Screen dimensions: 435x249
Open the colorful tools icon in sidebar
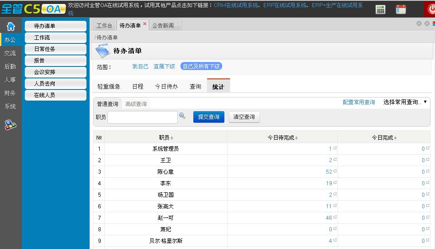(10, 125)
